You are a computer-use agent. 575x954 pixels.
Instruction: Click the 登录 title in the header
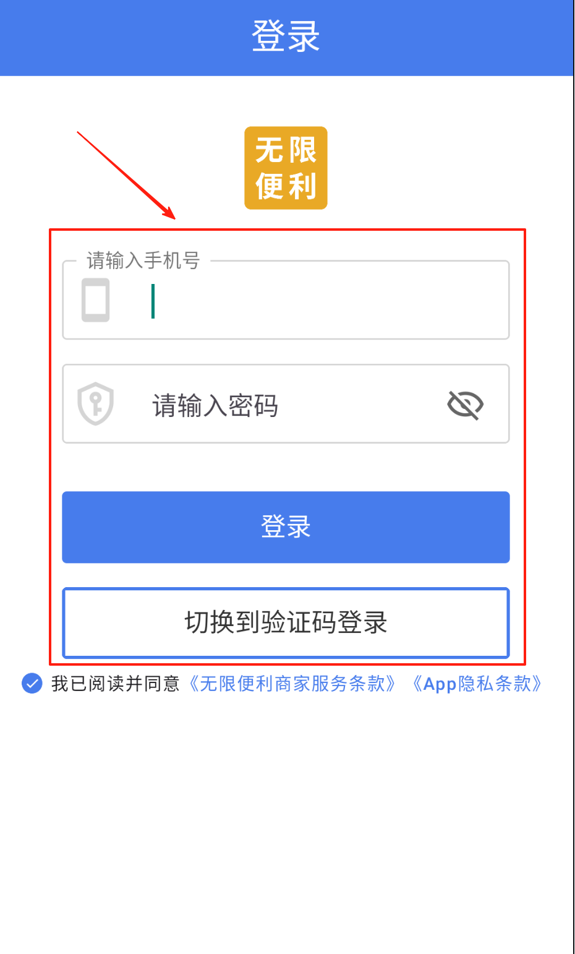tap(286, 36)
